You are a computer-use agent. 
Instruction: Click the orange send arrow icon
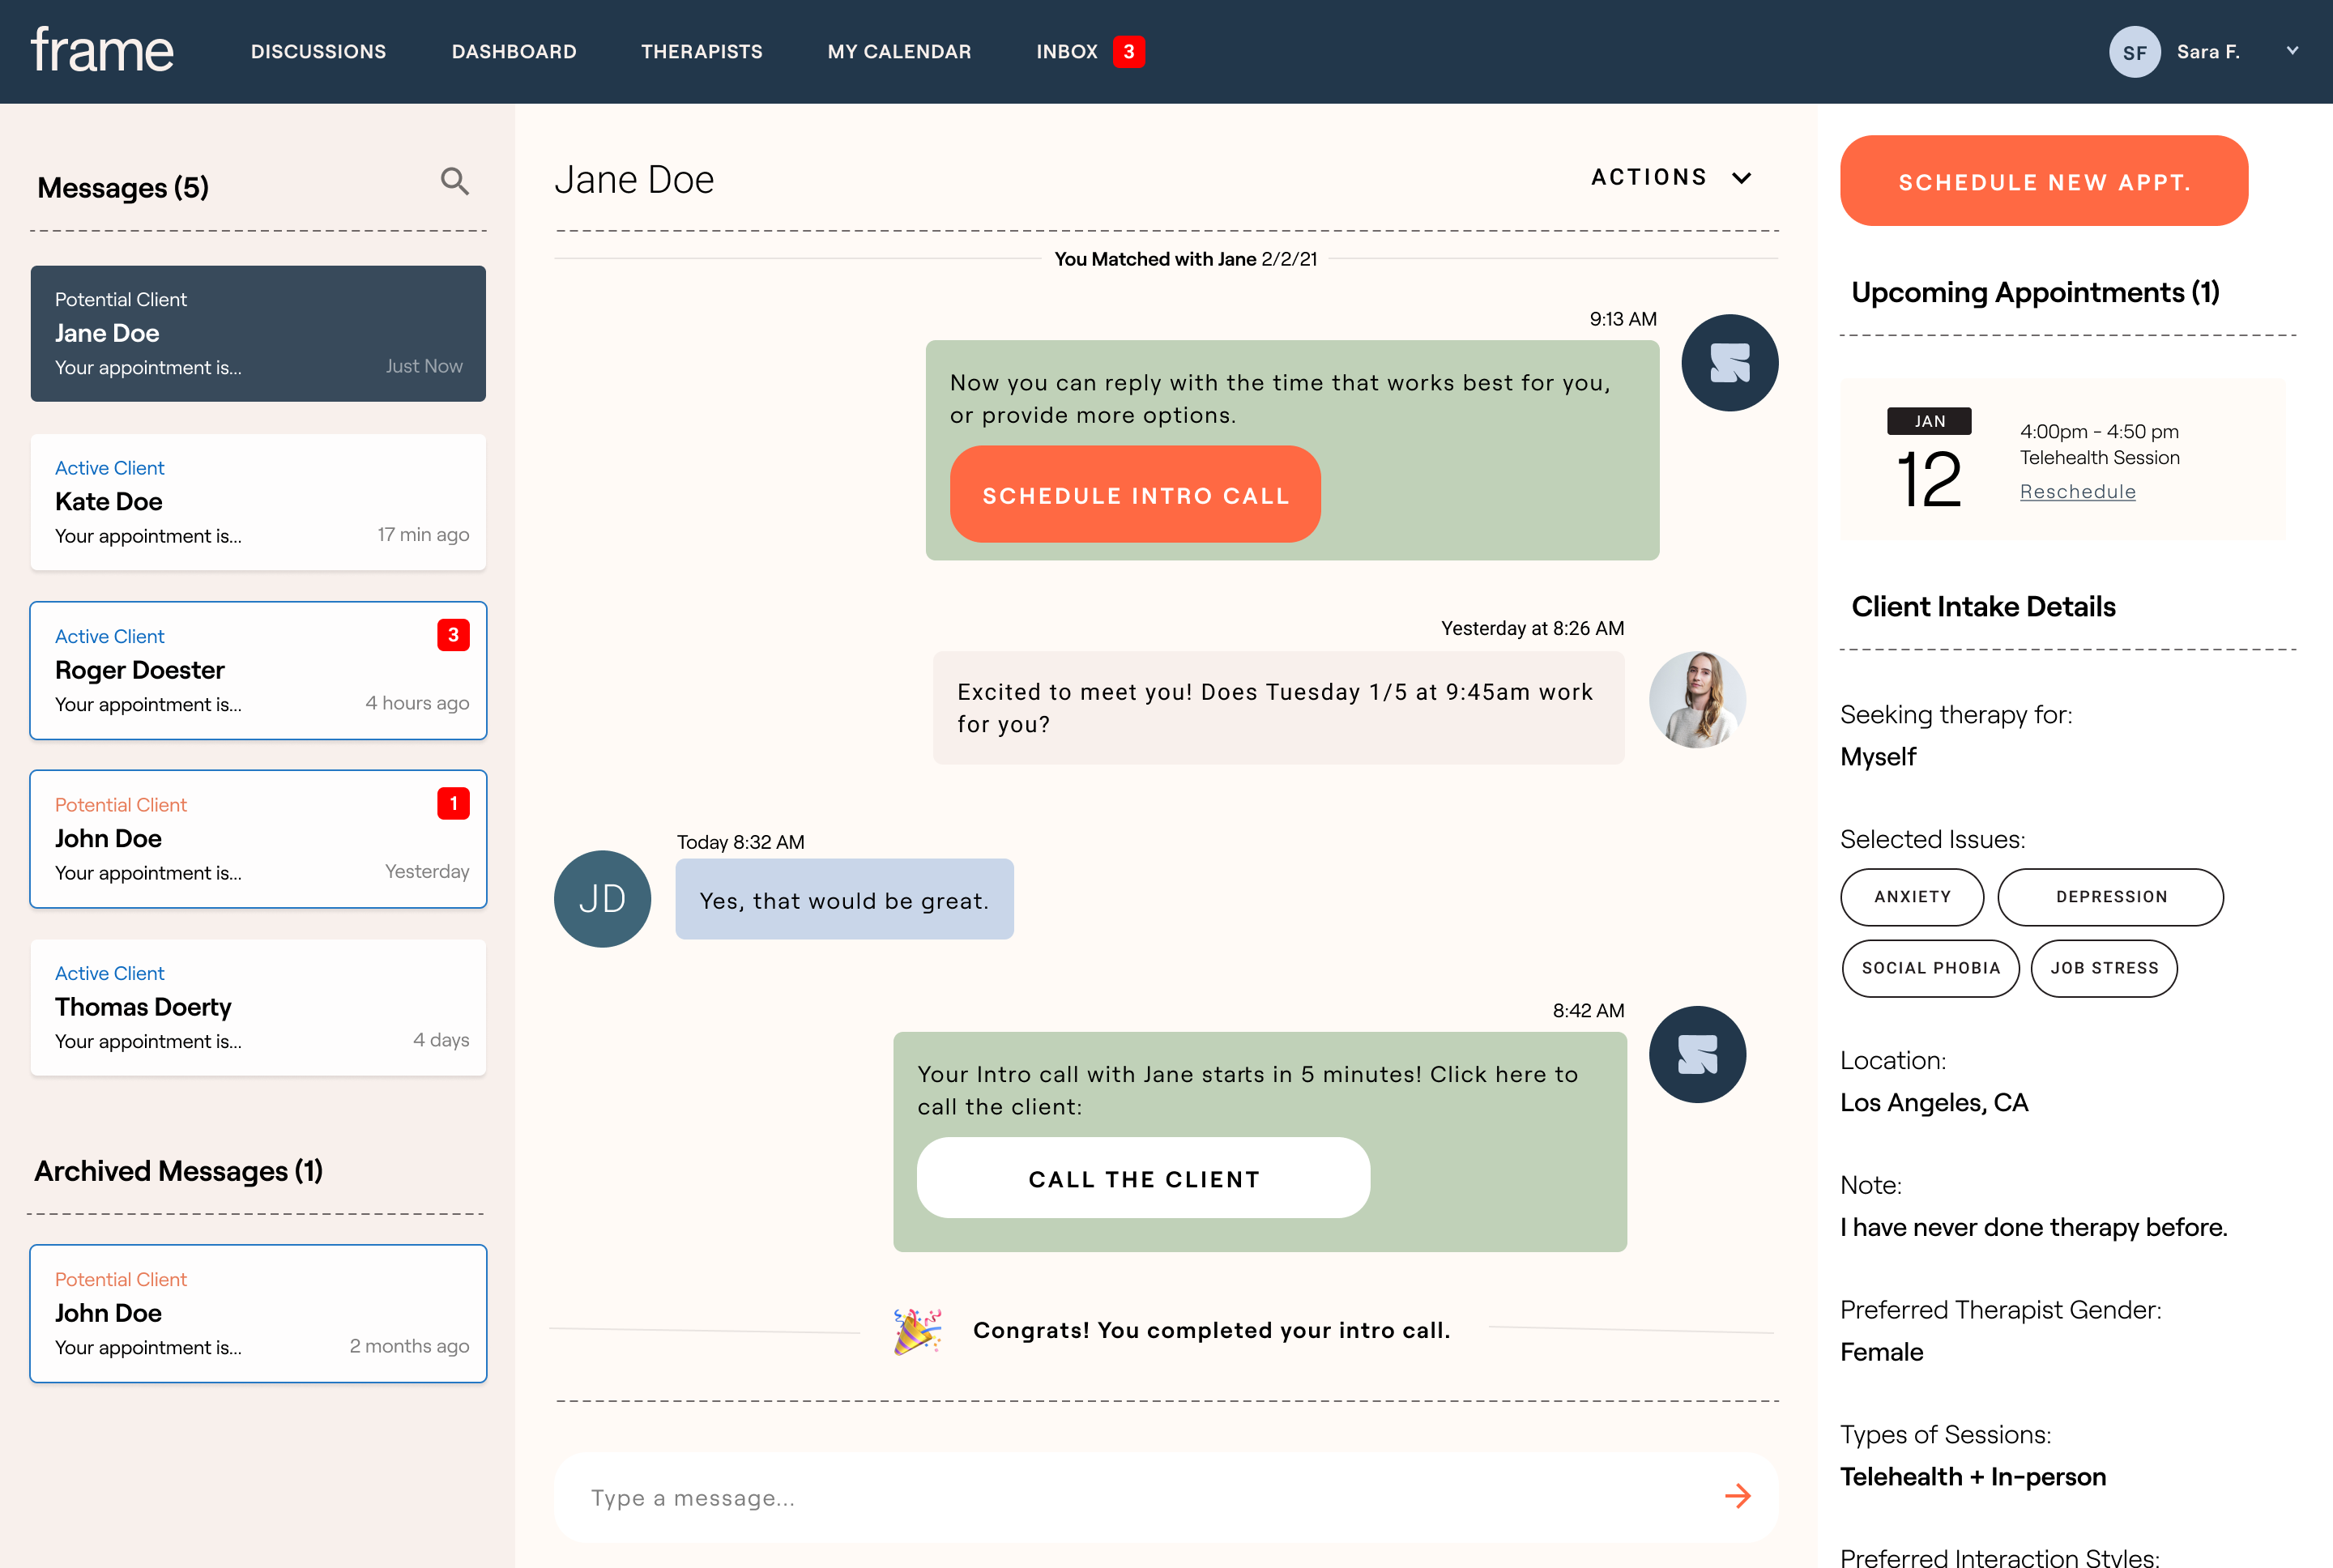1737,1496
